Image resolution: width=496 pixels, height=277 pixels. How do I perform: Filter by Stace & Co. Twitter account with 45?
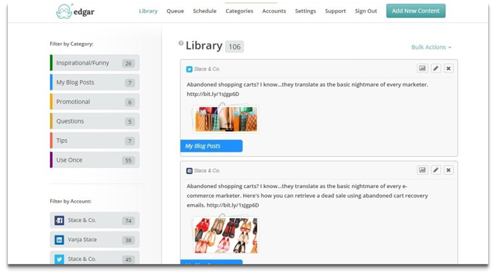click(x=95, y=258)
